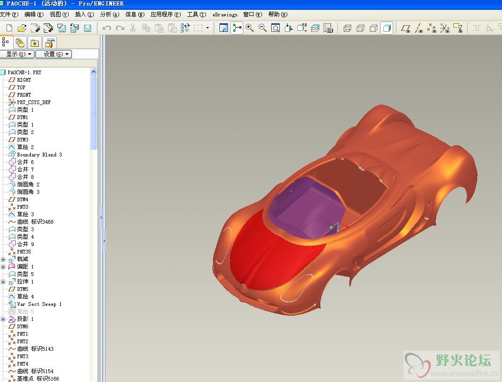Create a new file with the New icon

(9, 28)
